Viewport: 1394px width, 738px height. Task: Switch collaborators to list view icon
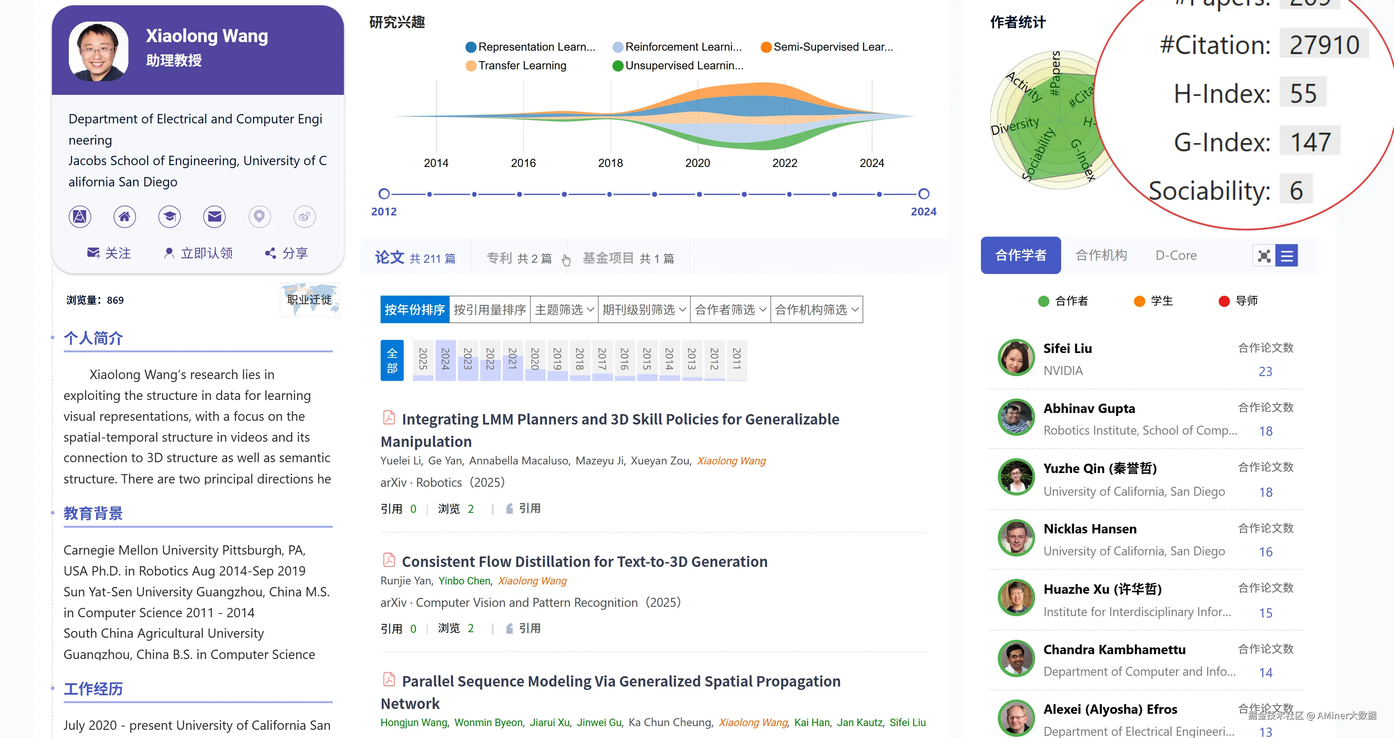pos(1286,256)
